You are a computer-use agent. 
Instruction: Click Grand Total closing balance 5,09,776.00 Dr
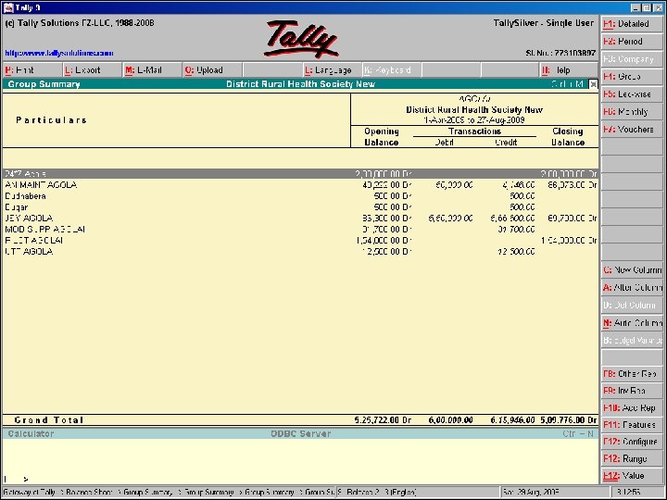click(569, 420)
